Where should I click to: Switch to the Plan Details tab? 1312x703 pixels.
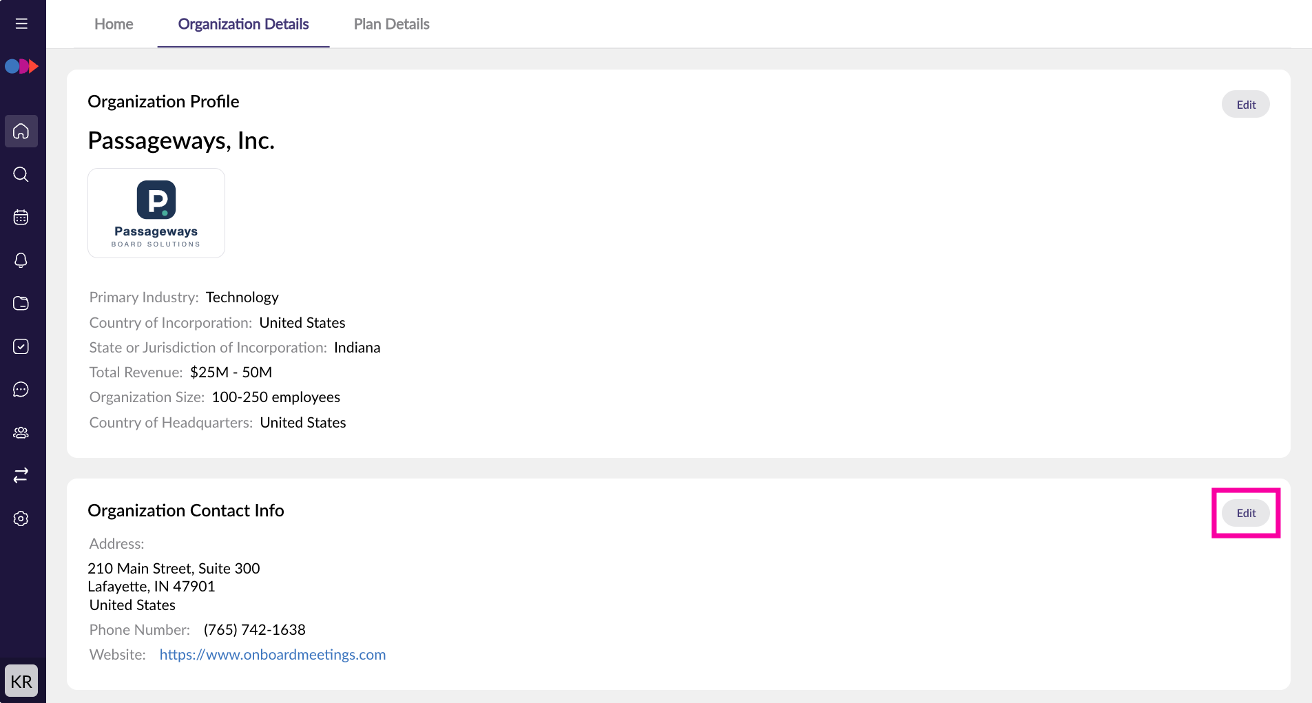point(391,24)
